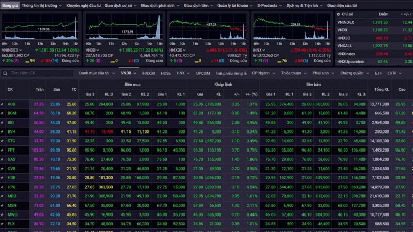Click the pin icon next to BVH
The image size is (413, 232).
tap(3, 131)
